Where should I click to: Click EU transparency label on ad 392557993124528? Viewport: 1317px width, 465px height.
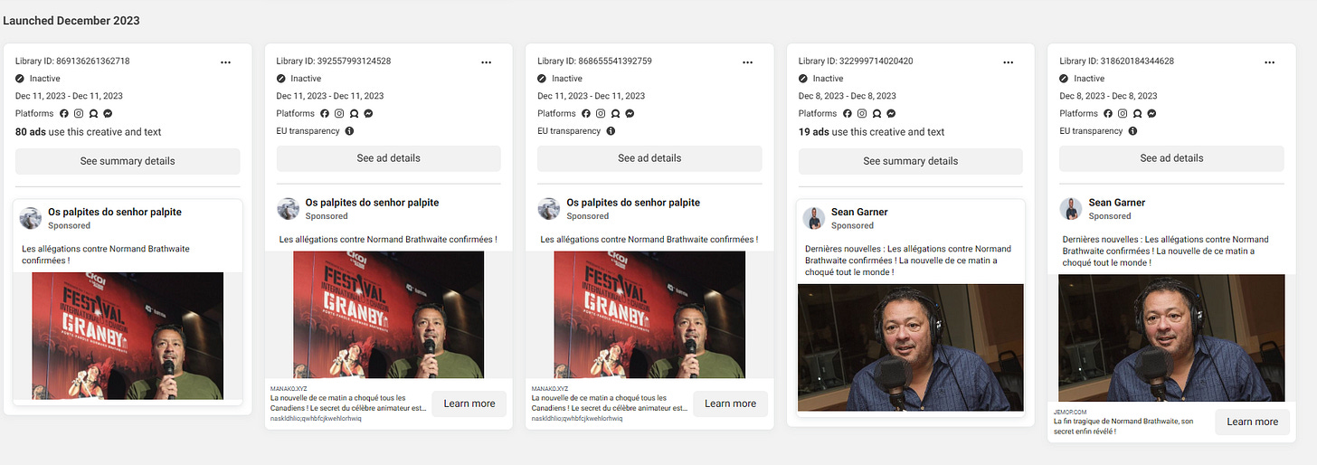308,131
